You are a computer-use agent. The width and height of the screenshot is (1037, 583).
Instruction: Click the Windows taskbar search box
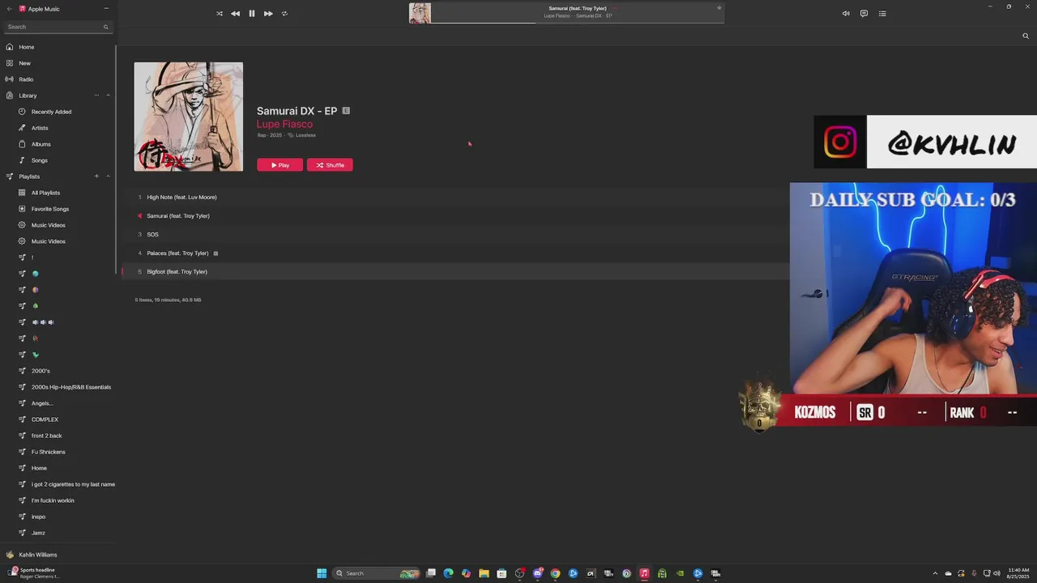pos(377,573)
